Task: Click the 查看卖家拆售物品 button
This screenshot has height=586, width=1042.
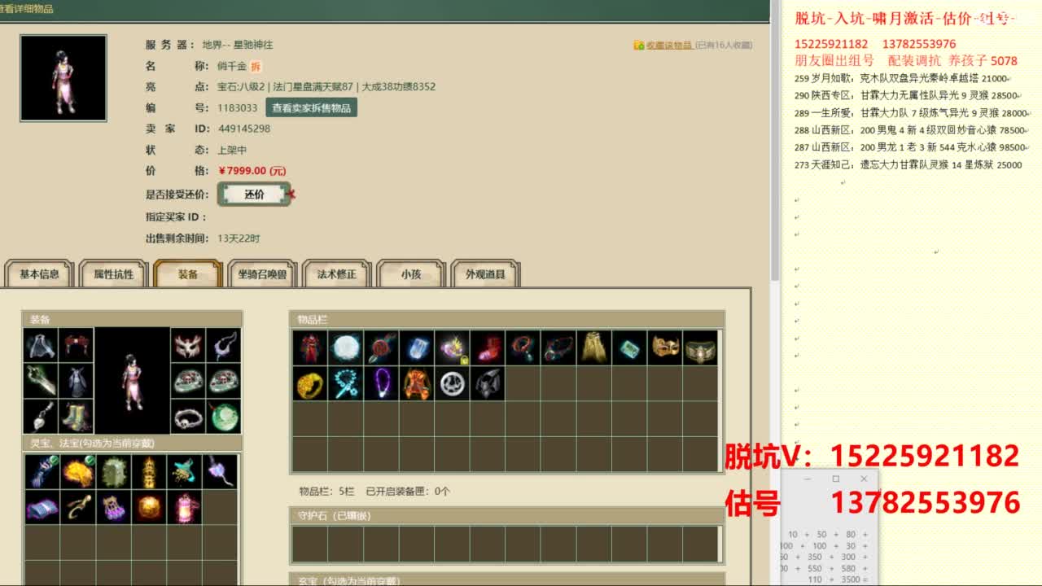Action: tap(311, 107)
